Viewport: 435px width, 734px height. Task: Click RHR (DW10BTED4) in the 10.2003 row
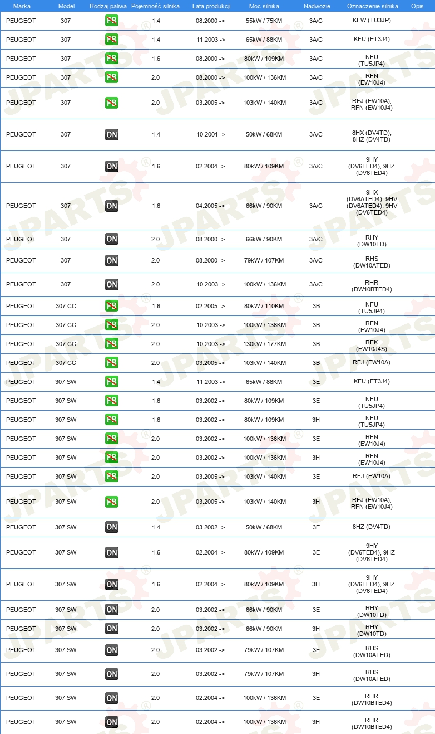tap(372, 286)
